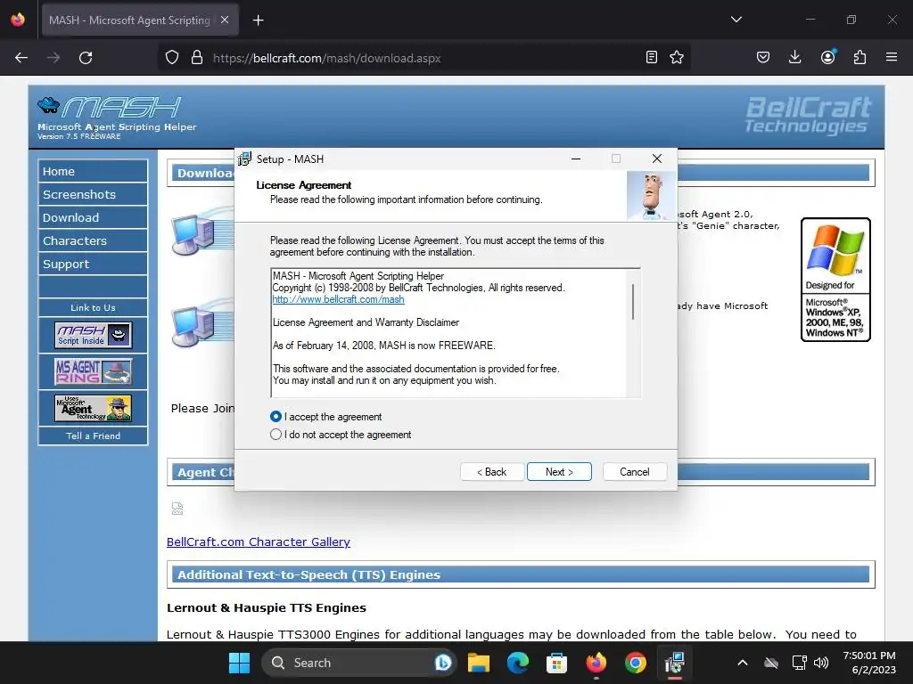The height and width of the screenshot is (684, 913).
Task: Click the Uses Microsoft Agent Technology badge
Action: (93, 408)
